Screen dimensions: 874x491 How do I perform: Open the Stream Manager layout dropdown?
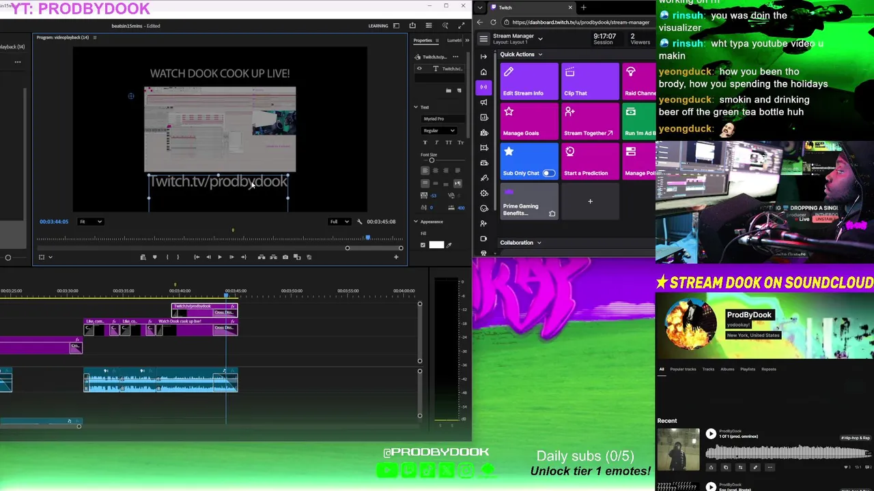pyautogui.click(x=540, y=39)
